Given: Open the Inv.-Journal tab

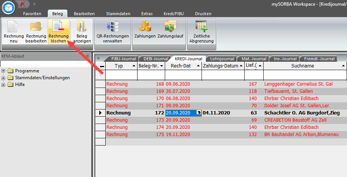Looking at the screenshot, I should pos(285,59).
